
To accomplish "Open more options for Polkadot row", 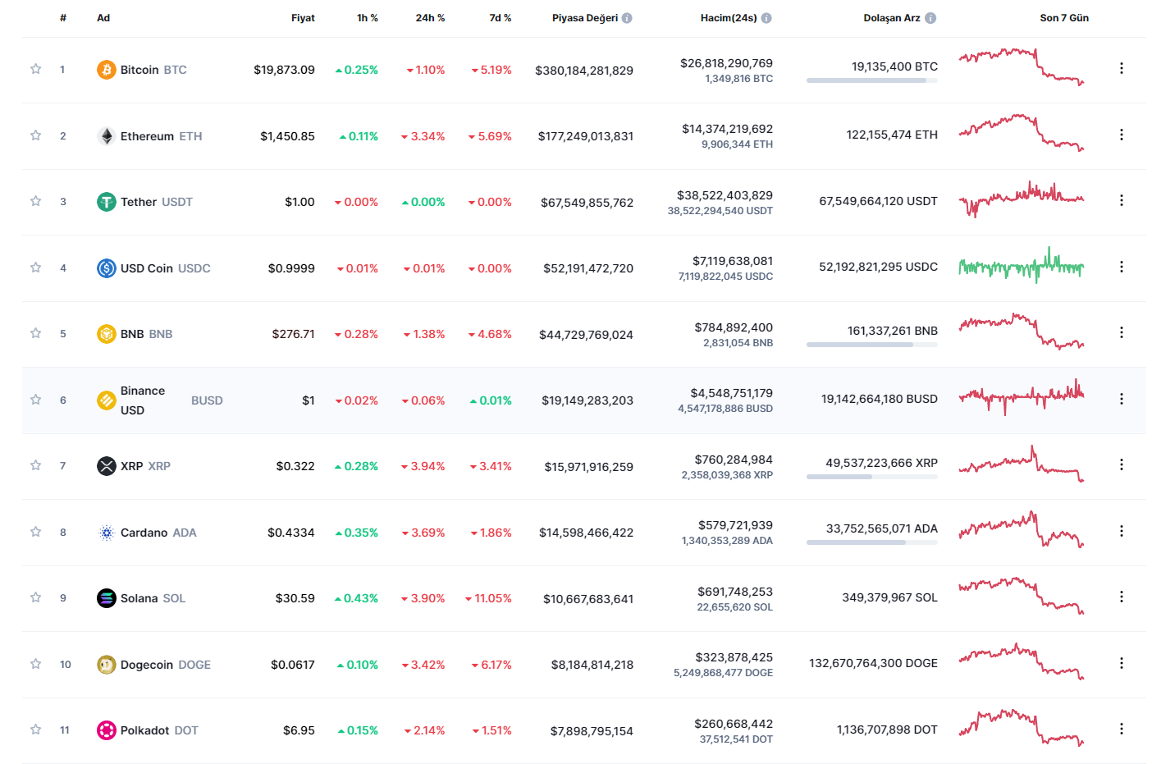I will (x=1121, y=729).
